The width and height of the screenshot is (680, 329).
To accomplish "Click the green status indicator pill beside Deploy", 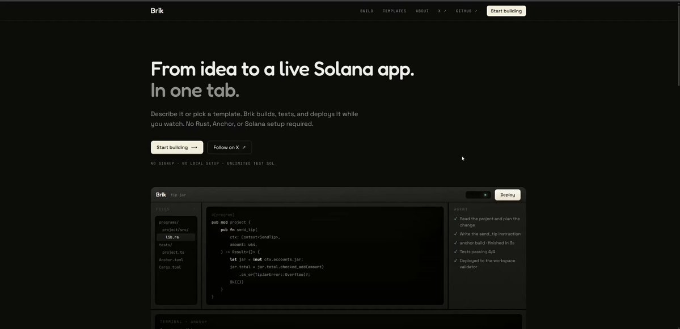I will pos(478,195).
